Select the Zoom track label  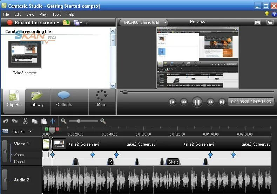19,155
